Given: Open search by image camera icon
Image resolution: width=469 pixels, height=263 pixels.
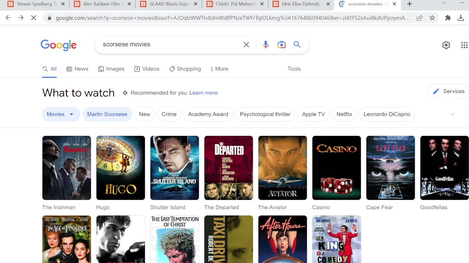Looking at the screenshot, I should (281, 45).
